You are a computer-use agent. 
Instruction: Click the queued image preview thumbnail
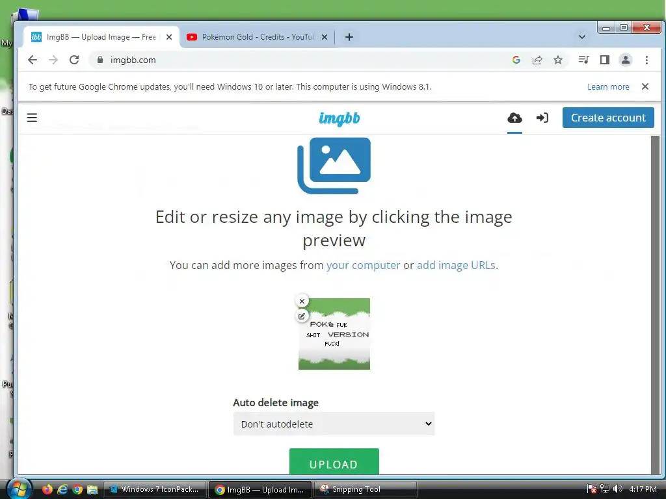(x=334, y=334)
